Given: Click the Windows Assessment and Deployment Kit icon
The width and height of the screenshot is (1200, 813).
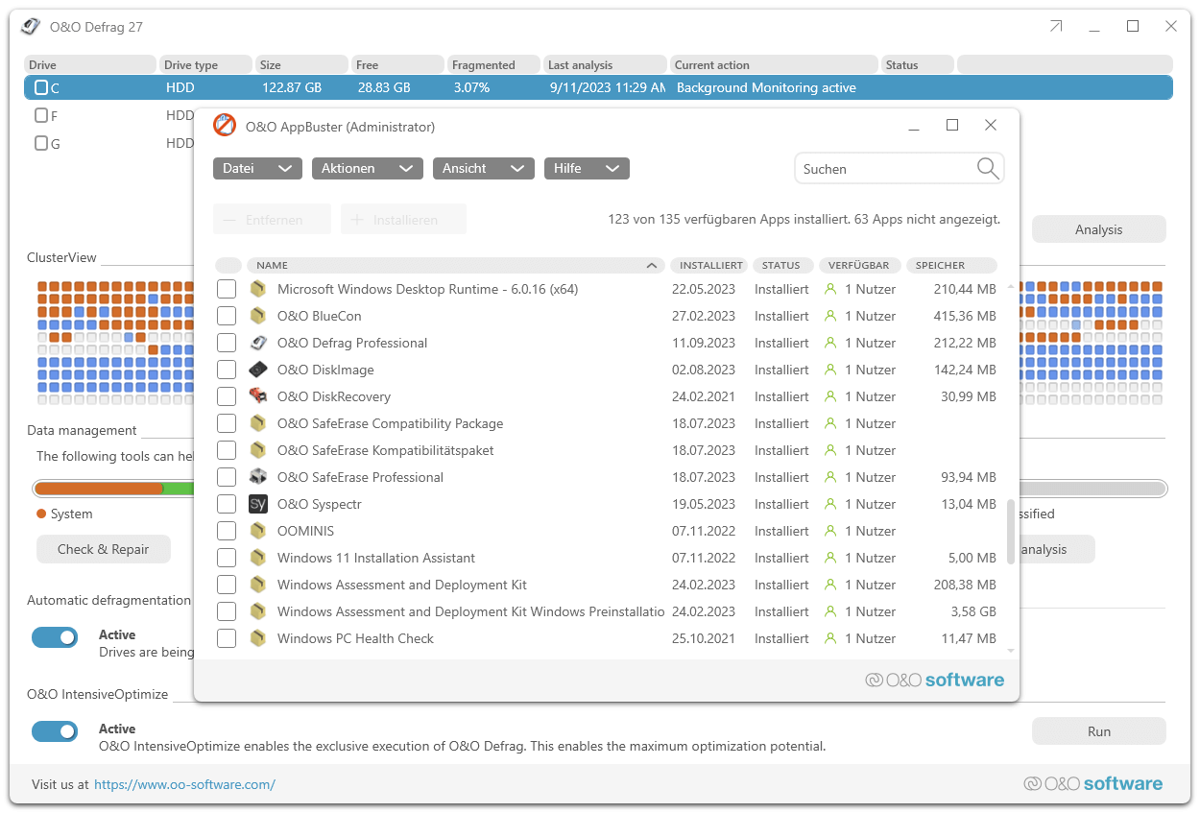Looking at the screenshot, I should click(x=257, y=585).
